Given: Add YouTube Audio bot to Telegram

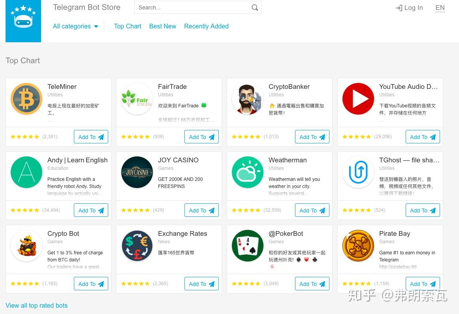Looking at the screenshot, I should pyautogui.click(x=423, y=137).
